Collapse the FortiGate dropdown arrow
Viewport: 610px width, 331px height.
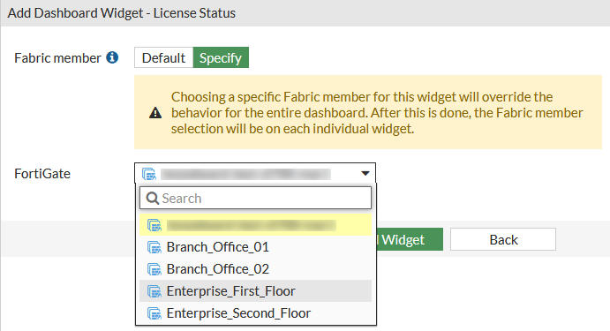click(365, 173)
